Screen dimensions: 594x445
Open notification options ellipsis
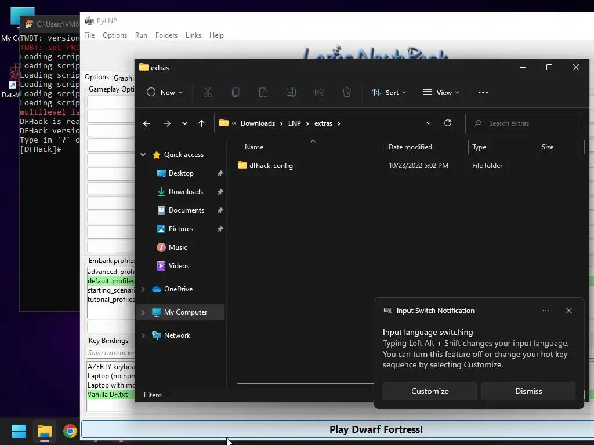545,311
